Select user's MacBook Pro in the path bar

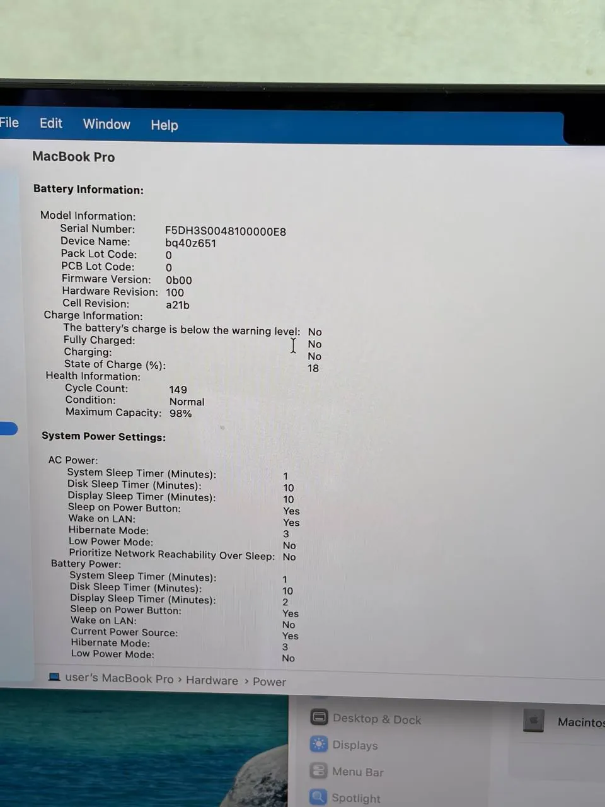[119, 678]
